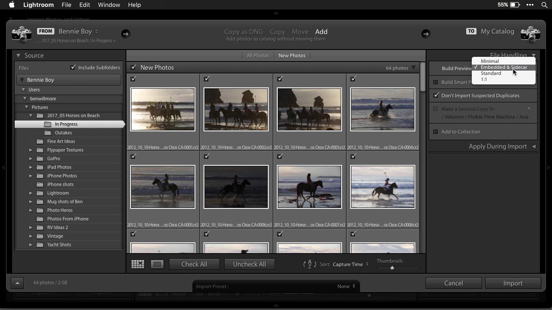Open Spotlight search magnifier in menu bar

tap(544, 5)
